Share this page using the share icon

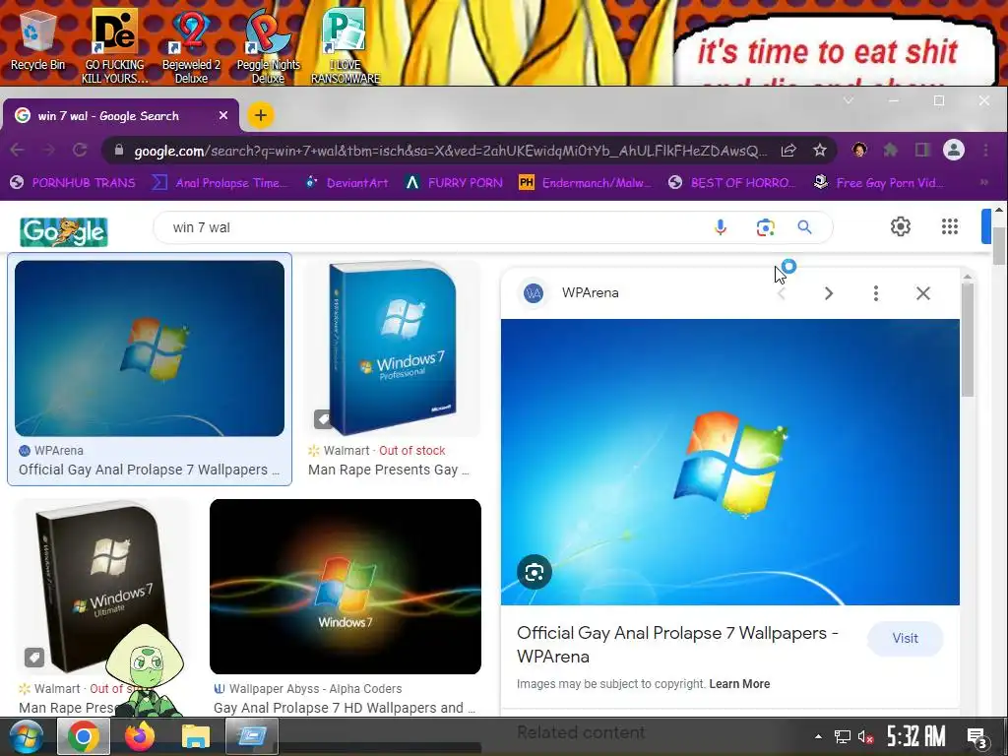788,150
